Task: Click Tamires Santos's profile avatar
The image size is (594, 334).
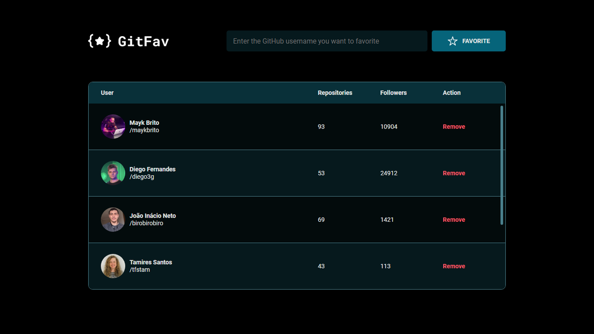Action: click(113, 266)
